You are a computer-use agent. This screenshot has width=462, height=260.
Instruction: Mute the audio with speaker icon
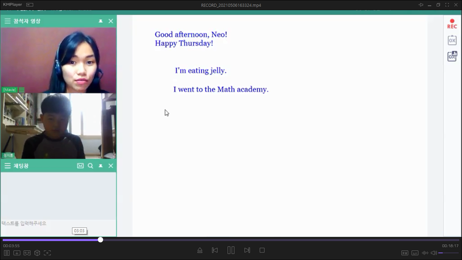click(434, 253)
